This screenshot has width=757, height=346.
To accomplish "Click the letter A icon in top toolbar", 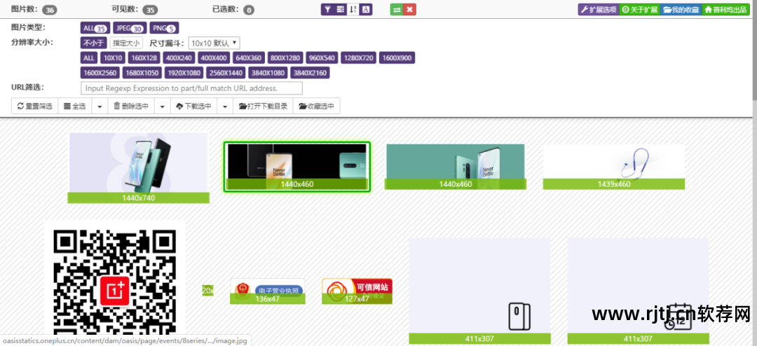I will pos(365,10).
